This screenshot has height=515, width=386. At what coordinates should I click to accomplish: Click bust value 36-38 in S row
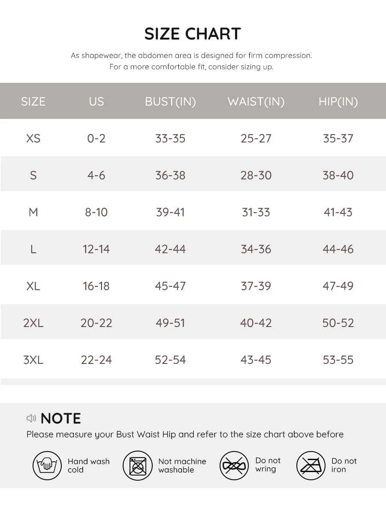(x=170, y=175)
